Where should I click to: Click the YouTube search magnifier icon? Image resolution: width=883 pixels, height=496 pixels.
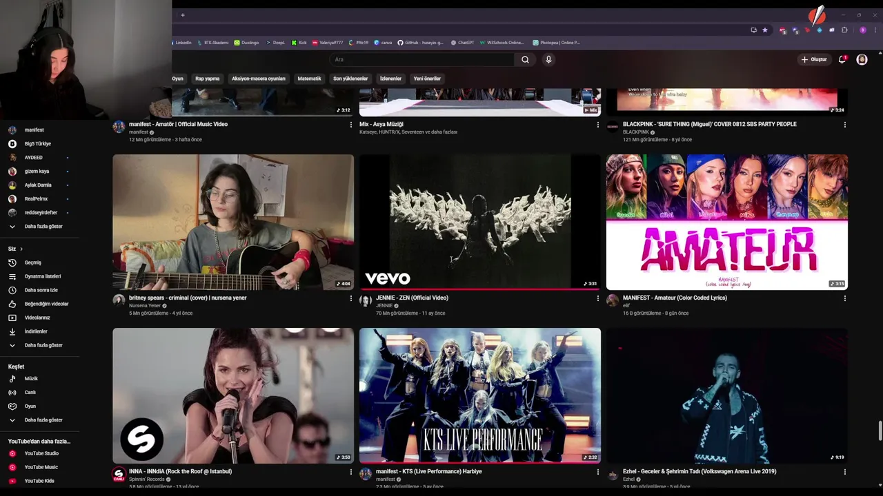[525, 59]
